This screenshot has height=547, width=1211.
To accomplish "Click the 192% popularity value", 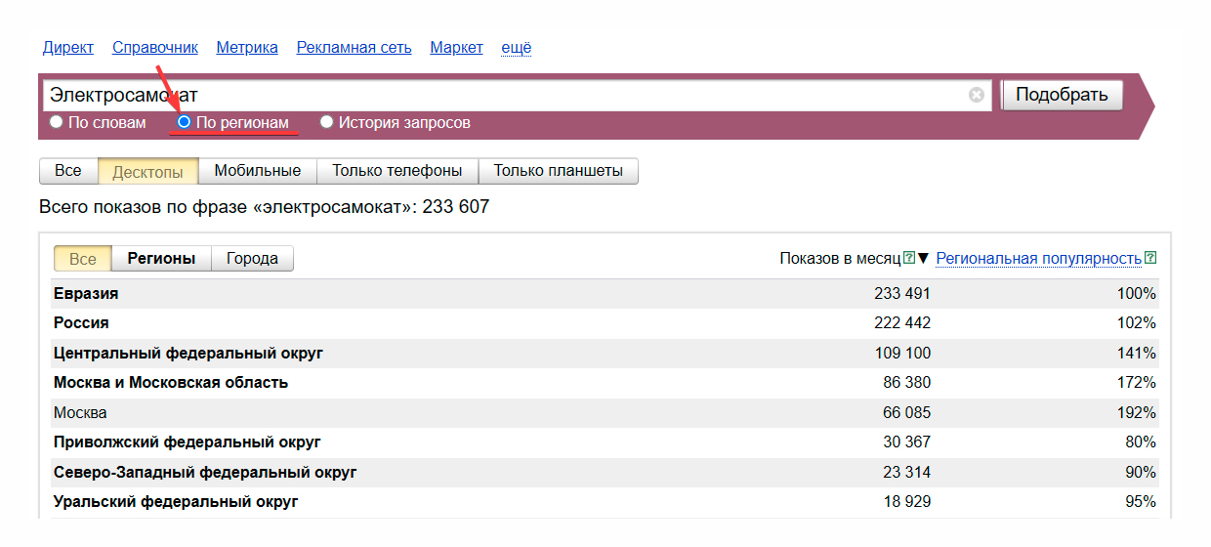I will pyautogui.click(x=1137, y=413).
